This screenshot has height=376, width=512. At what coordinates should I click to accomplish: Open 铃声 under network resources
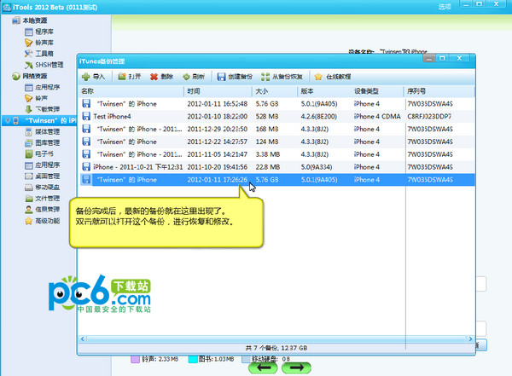(x=36, y=98)
